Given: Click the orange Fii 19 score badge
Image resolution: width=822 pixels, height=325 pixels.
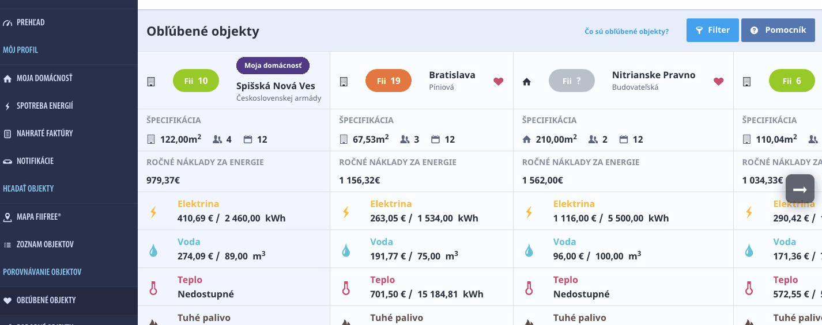Looking at the screenshot, I should pos(389,81).
